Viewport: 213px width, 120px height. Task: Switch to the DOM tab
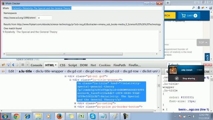pyautogui.click(x=84, y=65)
